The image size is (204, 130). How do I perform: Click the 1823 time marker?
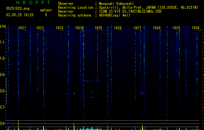(59, 28)
